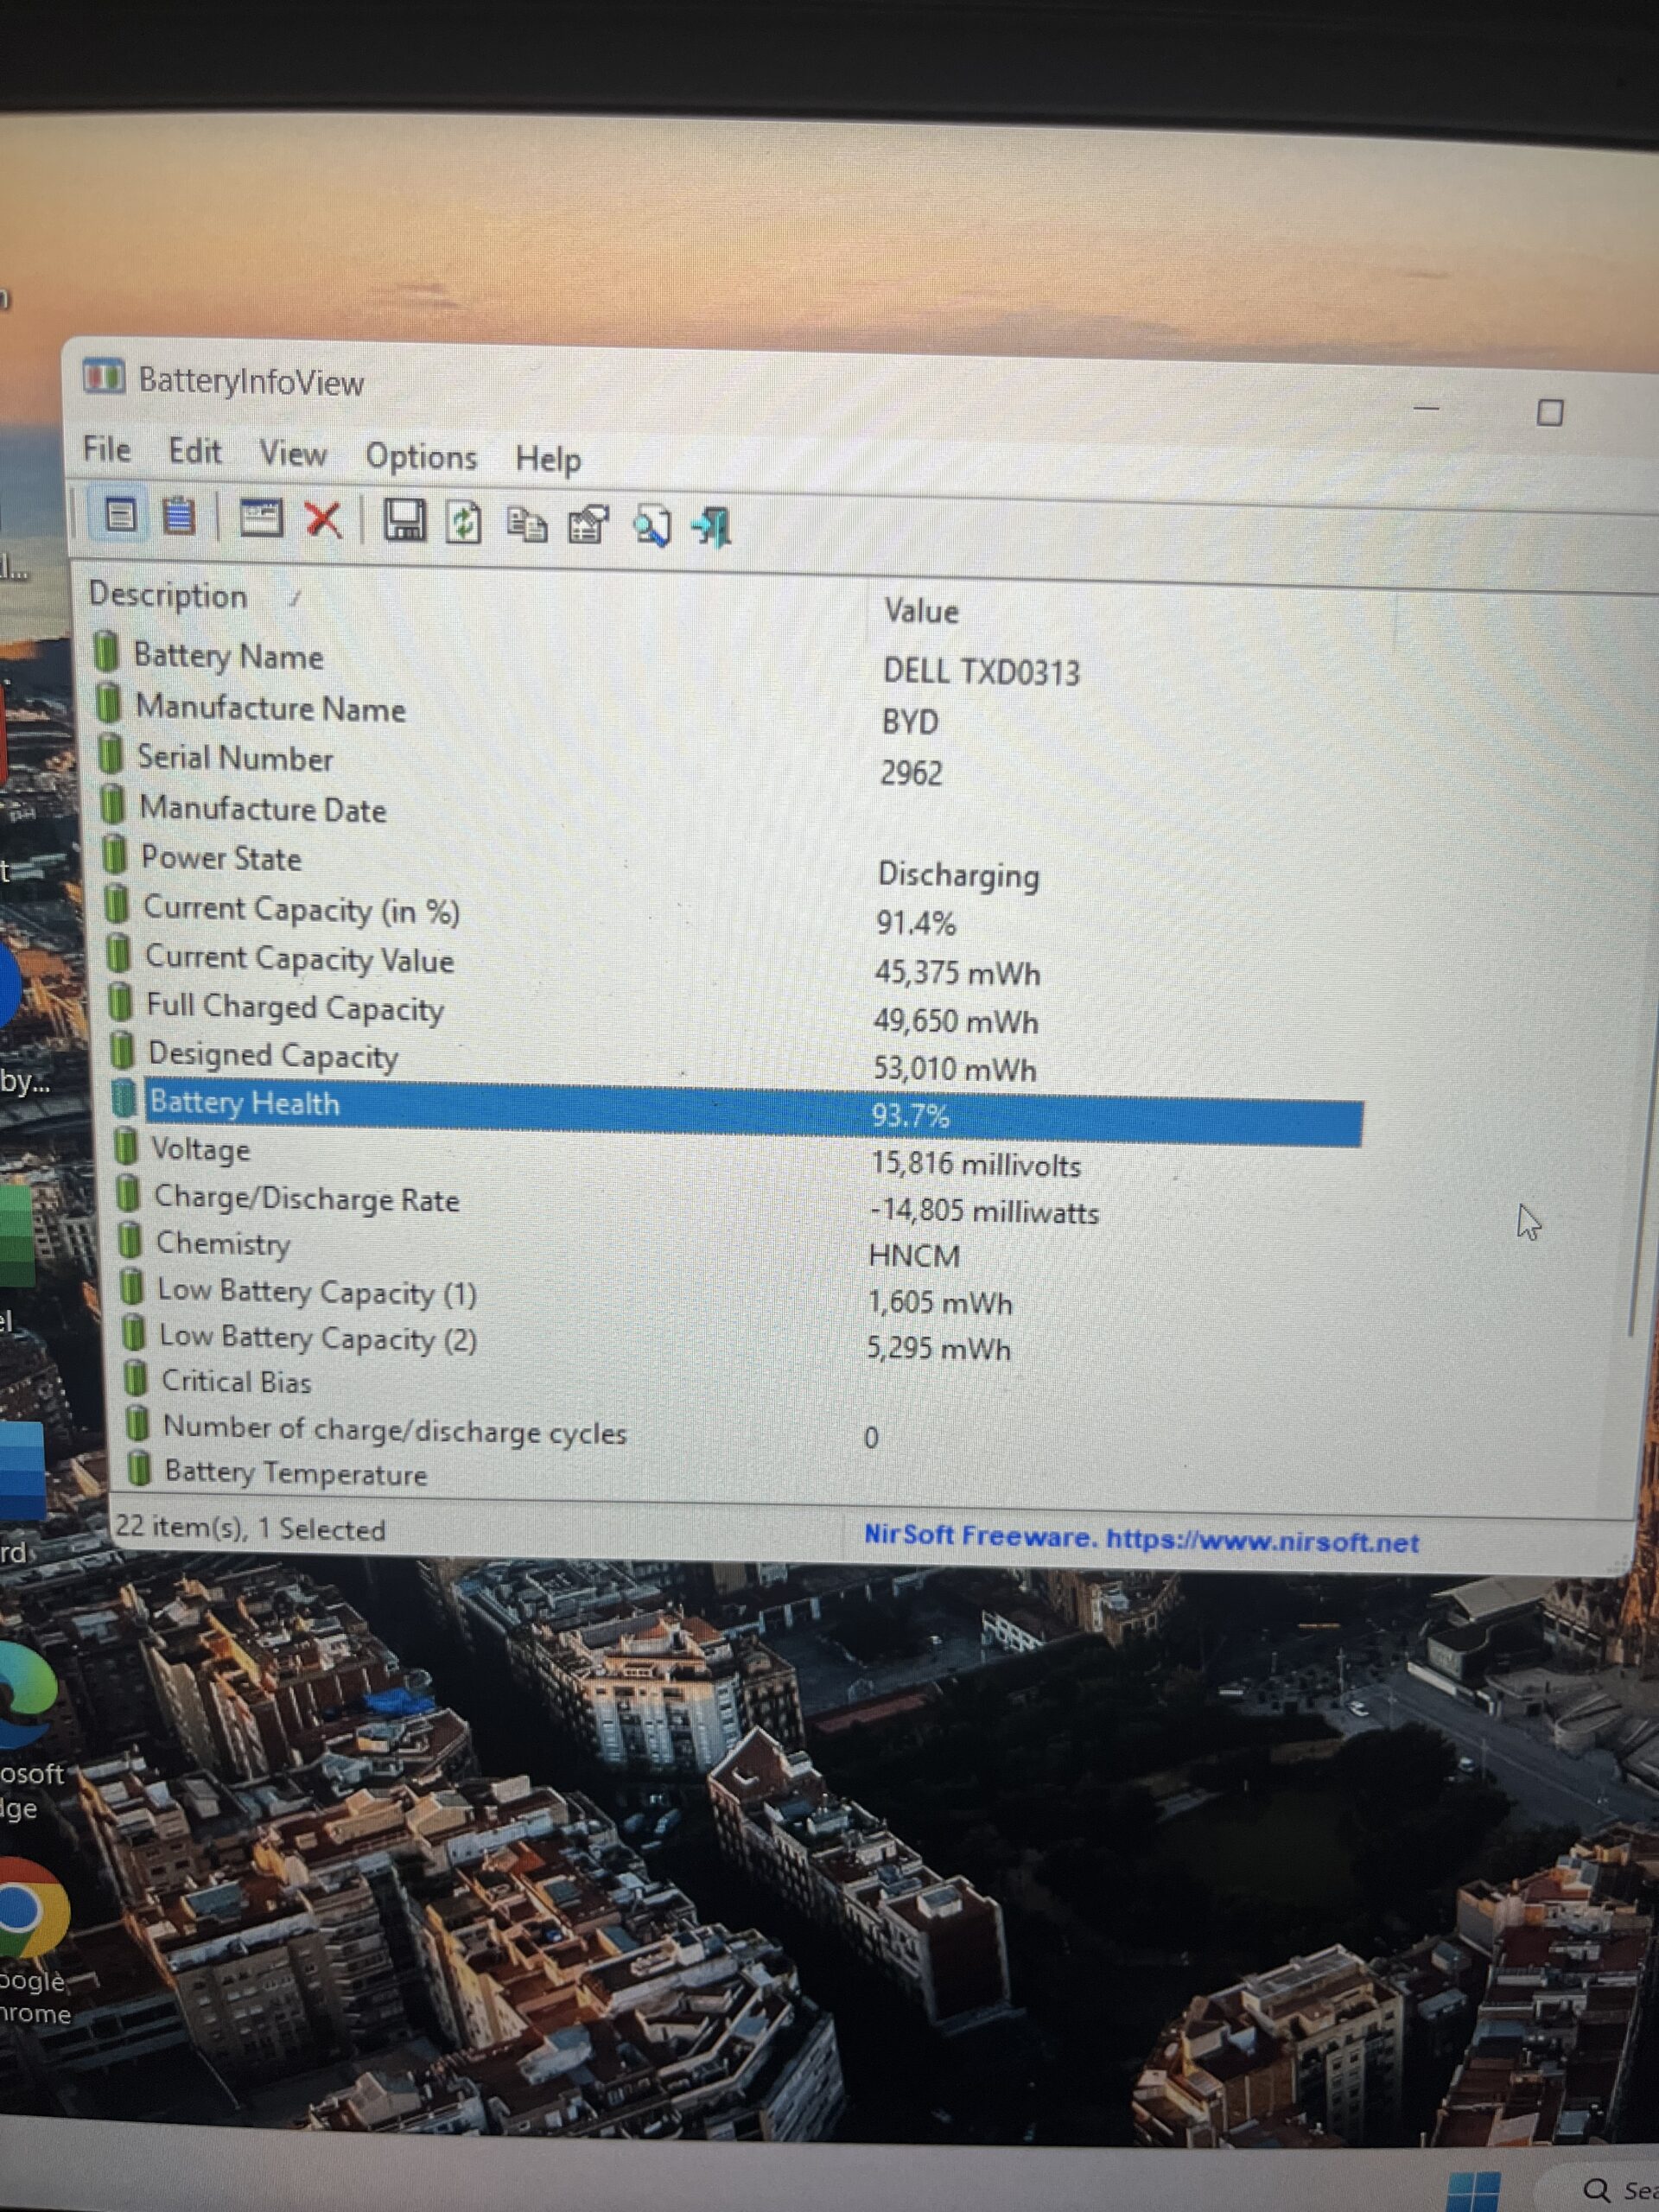
Task: Click battery icon beside Power State
Action: 115,855
